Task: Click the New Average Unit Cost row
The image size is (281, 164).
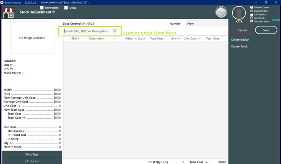Action: tap(32, 98)
